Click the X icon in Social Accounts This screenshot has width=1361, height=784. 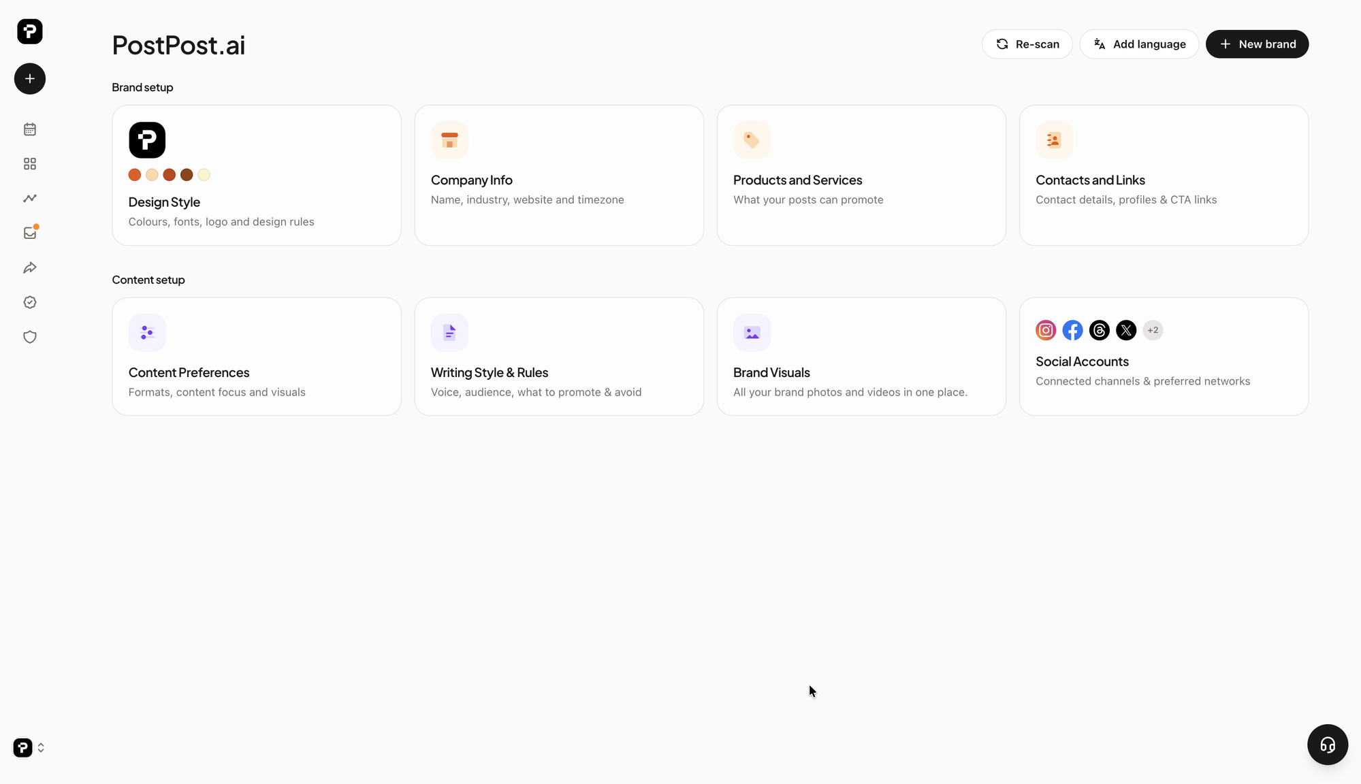pyautogui.click(x=1126, y=330)
